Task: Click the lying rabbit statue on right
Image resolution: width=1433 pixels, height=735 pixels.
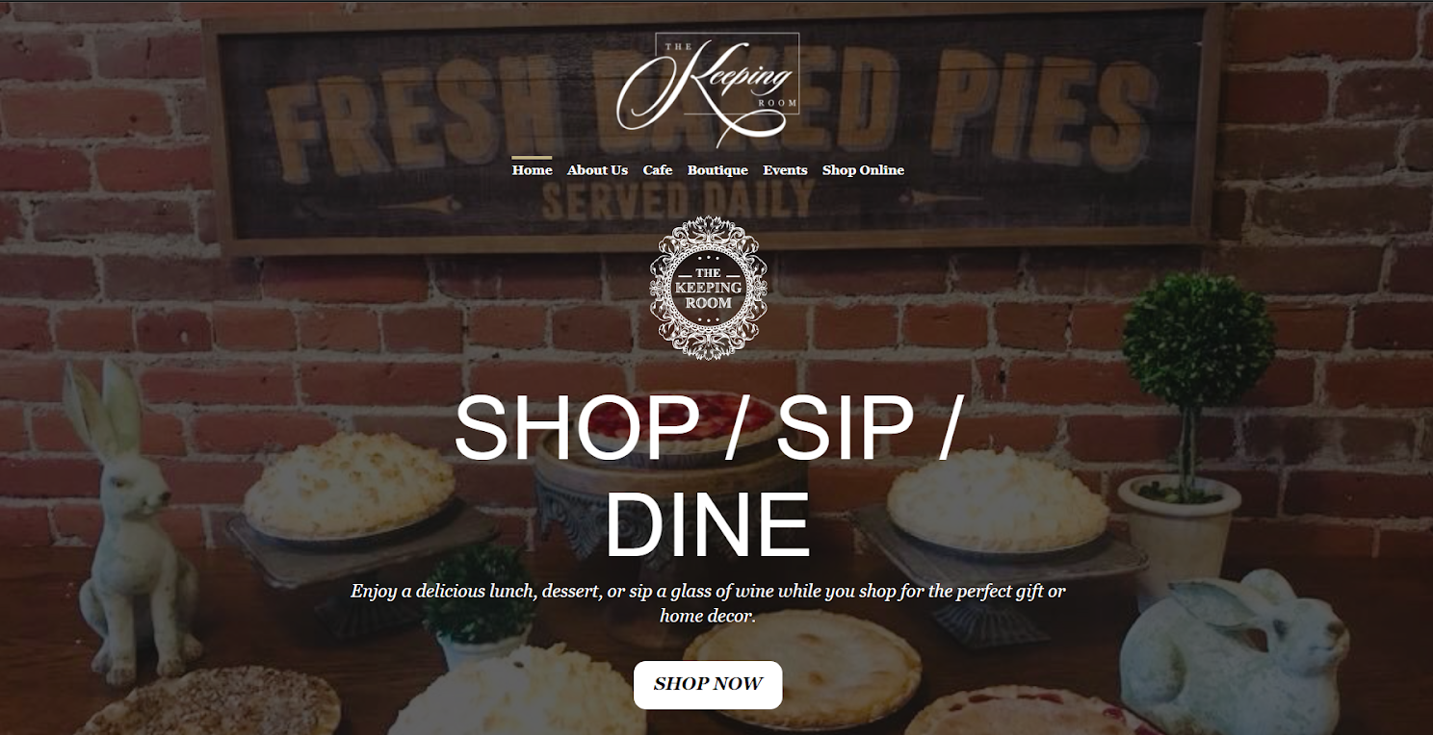Action: point(1233,651)
